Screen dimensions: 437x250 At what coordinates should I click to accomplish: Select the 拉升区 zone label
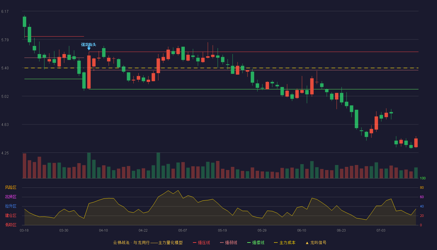tap(11, 206)
